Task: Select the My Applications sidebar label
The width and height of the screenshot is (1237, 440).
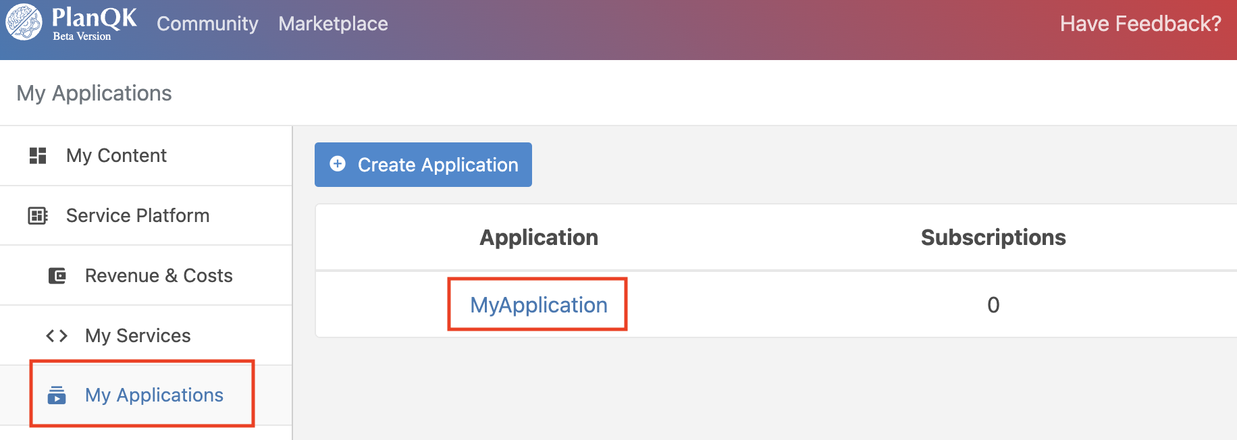Action: (x=154, y=395)
